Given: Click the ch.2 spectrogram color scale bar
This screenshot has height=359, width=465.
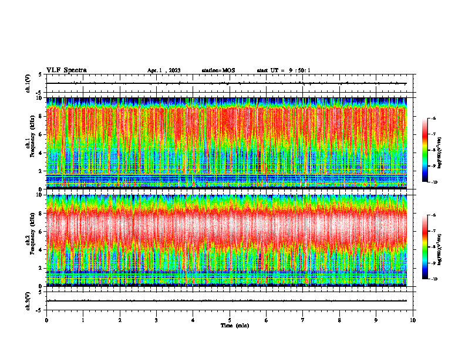Looking at the screenshot, I should click(x=424, y=247).
